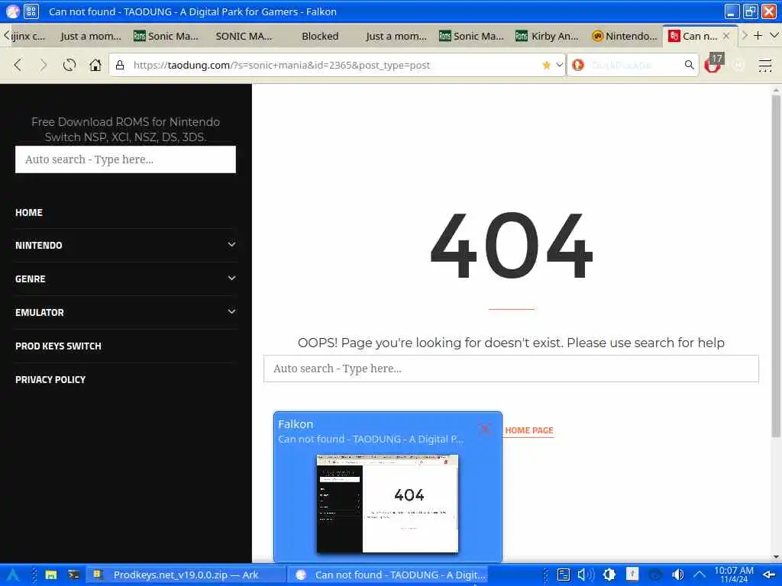Go back to the previous page
The image size is (782, 586).
click(18, 65)
